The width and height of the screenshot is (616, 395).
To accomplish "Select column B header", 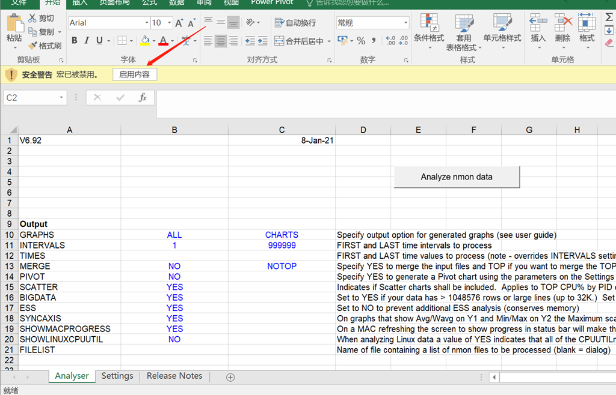I will tap(174, 130).
